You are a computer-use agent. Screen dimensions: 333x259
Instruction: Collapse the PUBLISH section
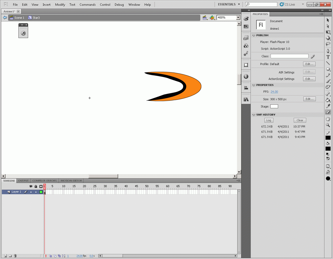[x=254, y=35]
